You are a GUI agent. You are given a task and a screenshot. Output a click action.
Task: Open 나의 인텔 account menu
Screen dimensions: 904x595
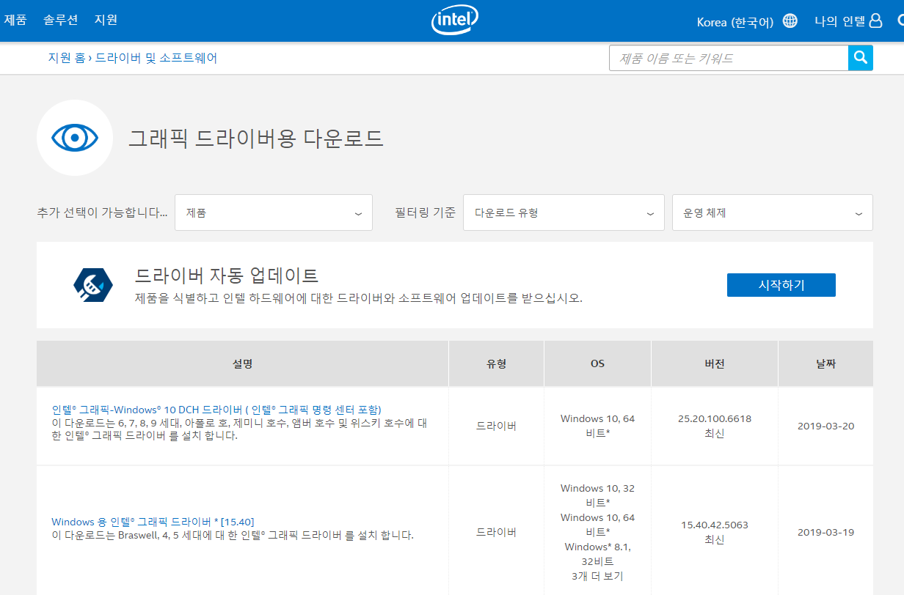click(839, 21)
